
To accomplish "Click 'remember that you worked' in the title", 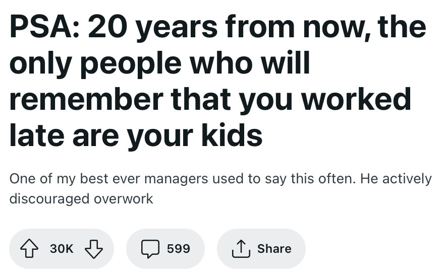I will coord(210,99).
